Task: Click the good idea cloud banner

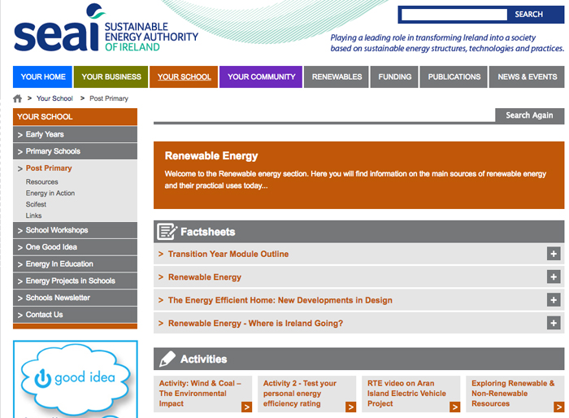Action: tap(76, 379)
